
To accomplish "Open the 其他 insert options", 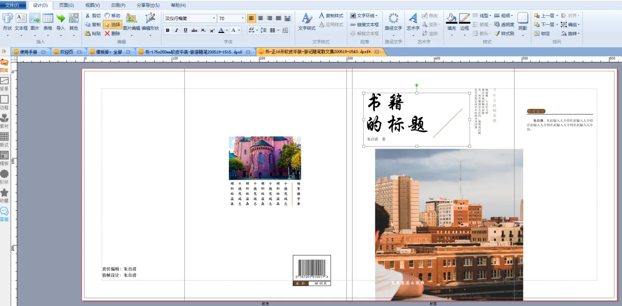I will (x=73, y=22).
